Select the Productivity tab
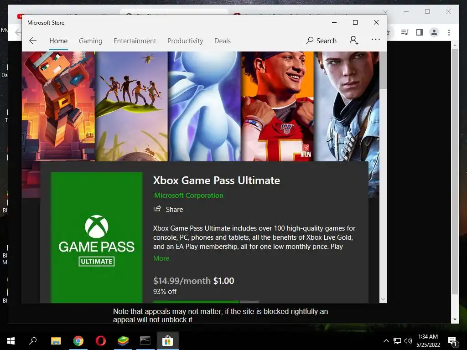Screen dimensions: 467x350 coord(185,41)
